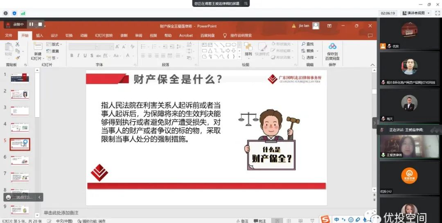442x223 pixels.
Task: Click the increase font size icon
Action: 117,47
